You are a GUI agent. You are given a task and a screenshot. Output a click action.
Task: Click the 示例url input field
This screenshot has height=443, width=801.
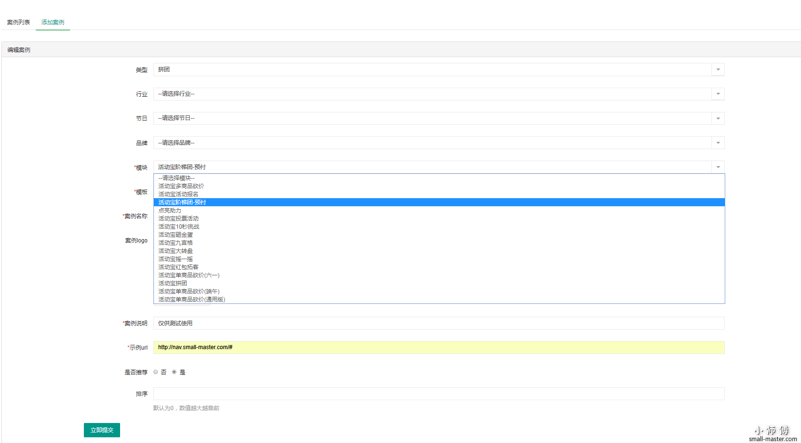[439, 347]
